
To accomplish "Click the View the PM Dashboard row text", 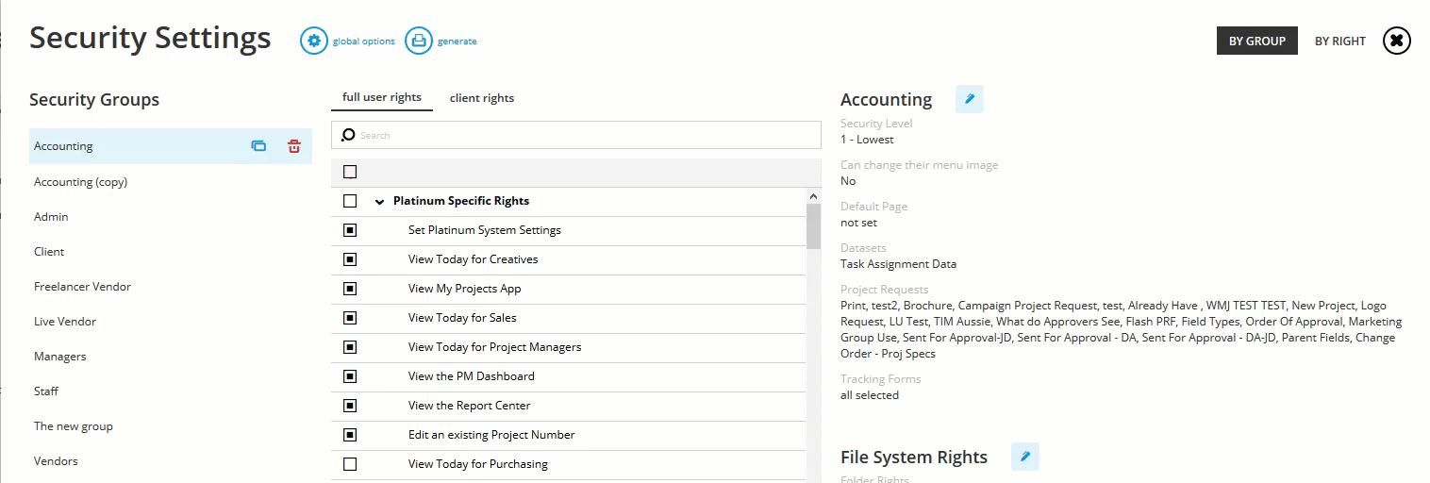I will pos(472,376).
